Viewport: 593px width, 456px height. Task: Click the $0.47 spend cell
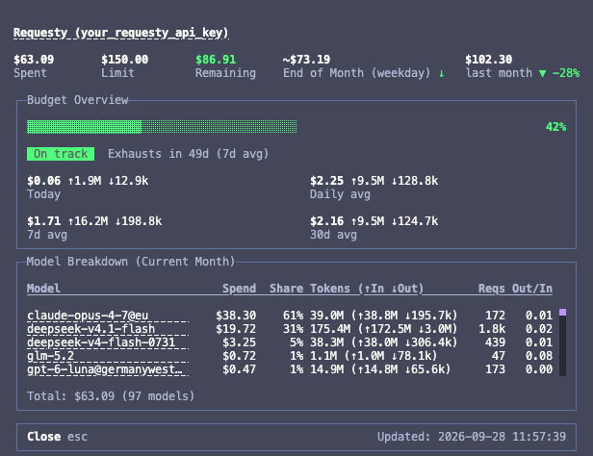coord(239,369)
